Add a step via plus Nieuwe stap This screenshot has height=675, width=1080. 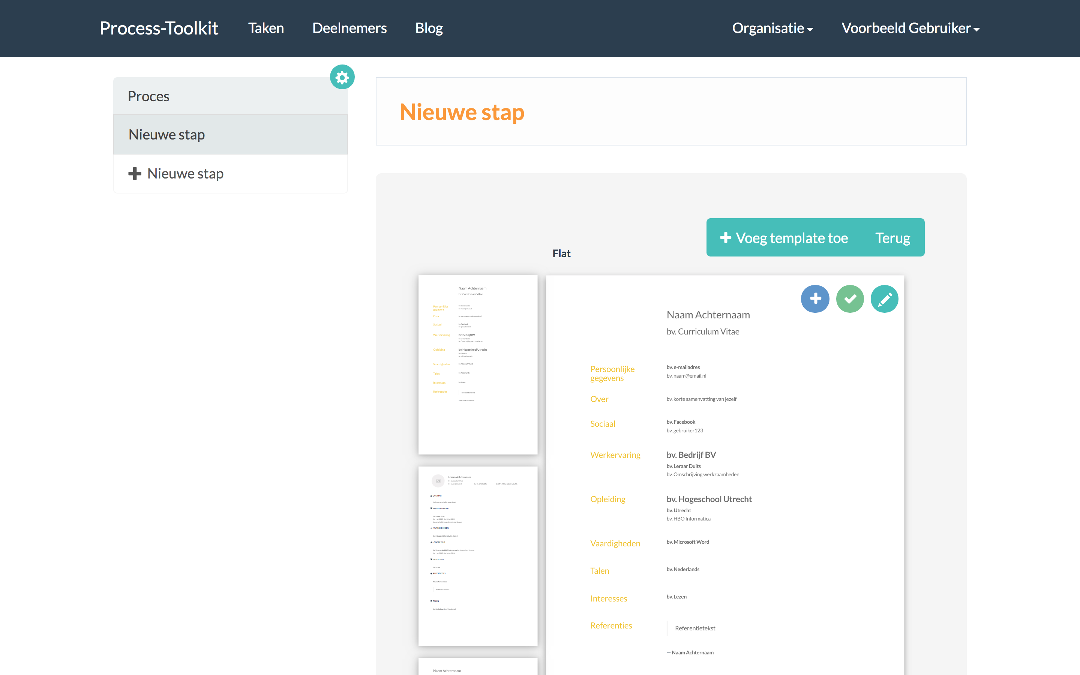(x=231, y=174)
